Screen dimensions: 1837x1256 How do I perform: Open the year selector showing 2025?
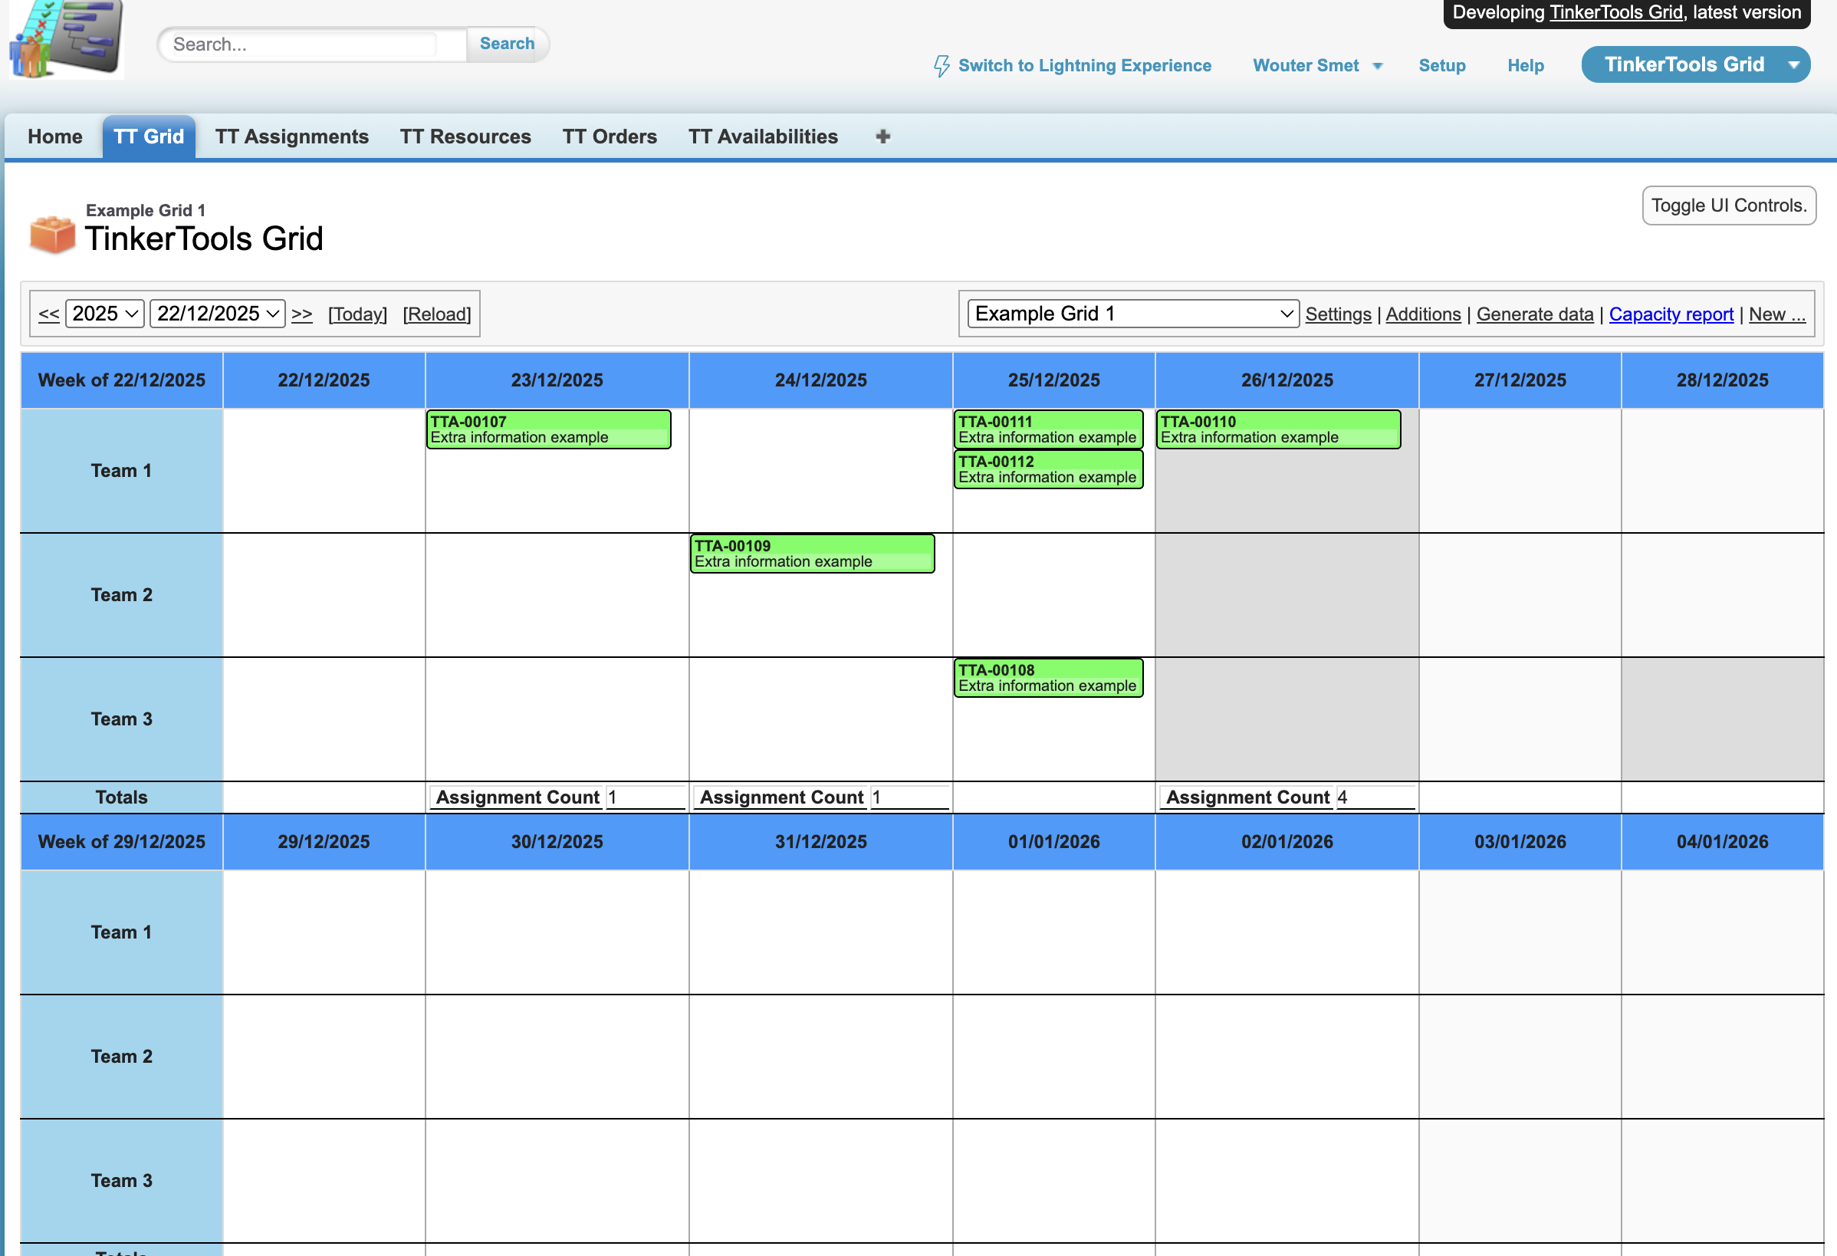[104, 313]
